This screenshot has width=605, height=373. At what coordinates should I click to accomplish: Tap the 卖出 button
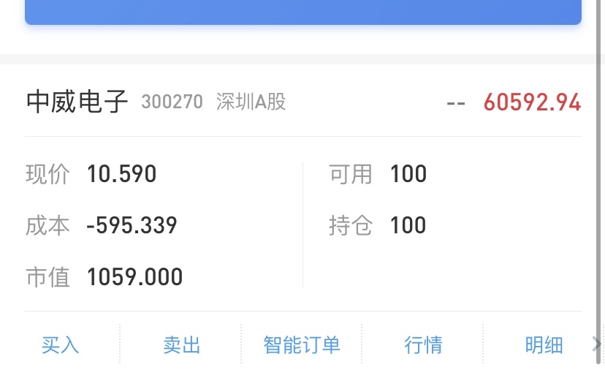tap(181, 344)
